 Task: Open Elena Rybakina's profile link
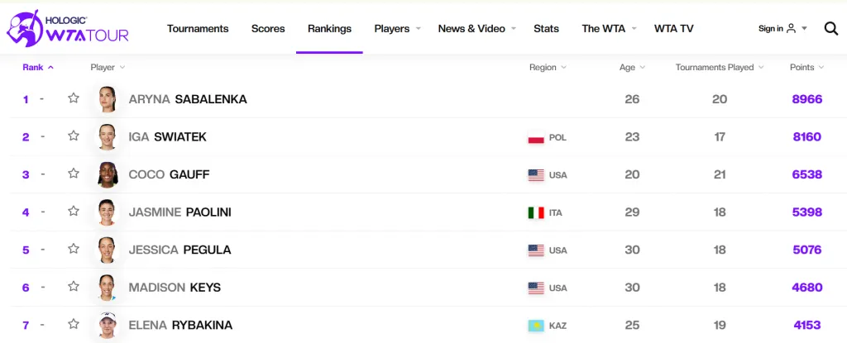(180, 325)
